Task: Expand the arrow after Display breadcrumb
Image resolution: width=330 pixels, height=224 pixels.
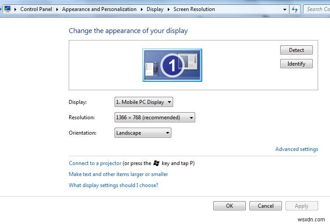Action: click(169, 9)
